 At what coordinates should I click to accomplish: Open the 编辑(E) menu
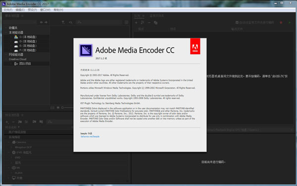(20, 10)
